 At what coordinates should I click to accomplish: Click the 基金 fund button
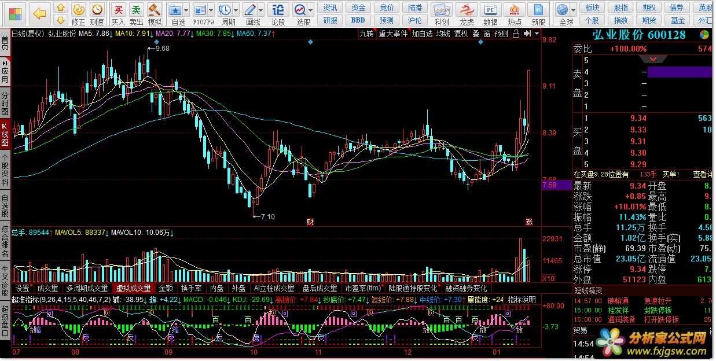tap(677, 20)
